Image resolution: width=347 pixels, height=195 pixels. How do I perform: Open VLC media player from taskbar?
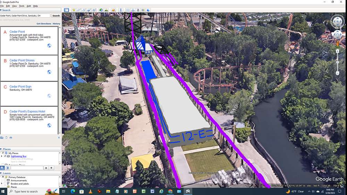pos(91,192)
